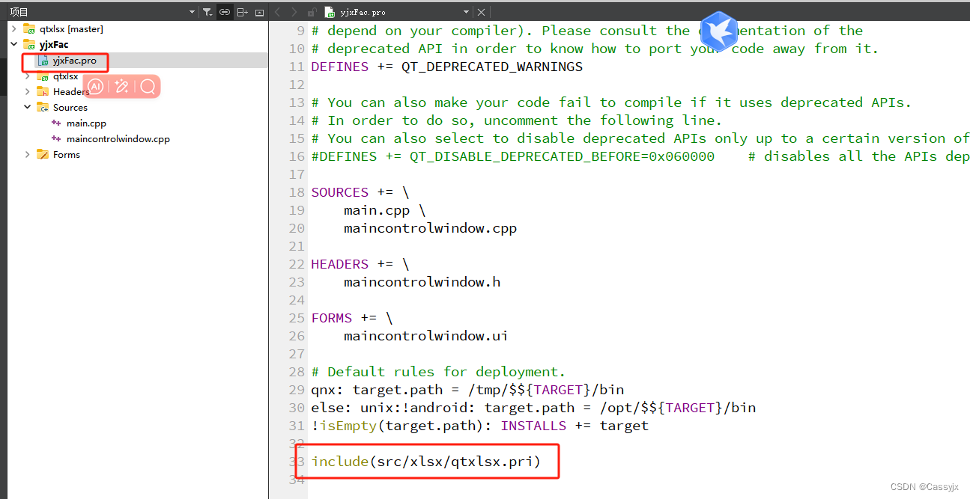Expand the qtxlsx subfolder under yjxFac

[28, 76]
